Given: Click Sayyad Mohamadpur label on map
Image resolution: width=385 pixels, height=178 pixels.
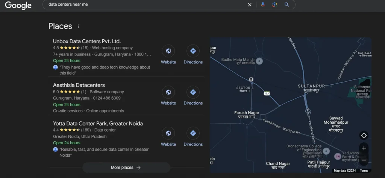Looking at the screenshot, I should click(x=336, y=124).
